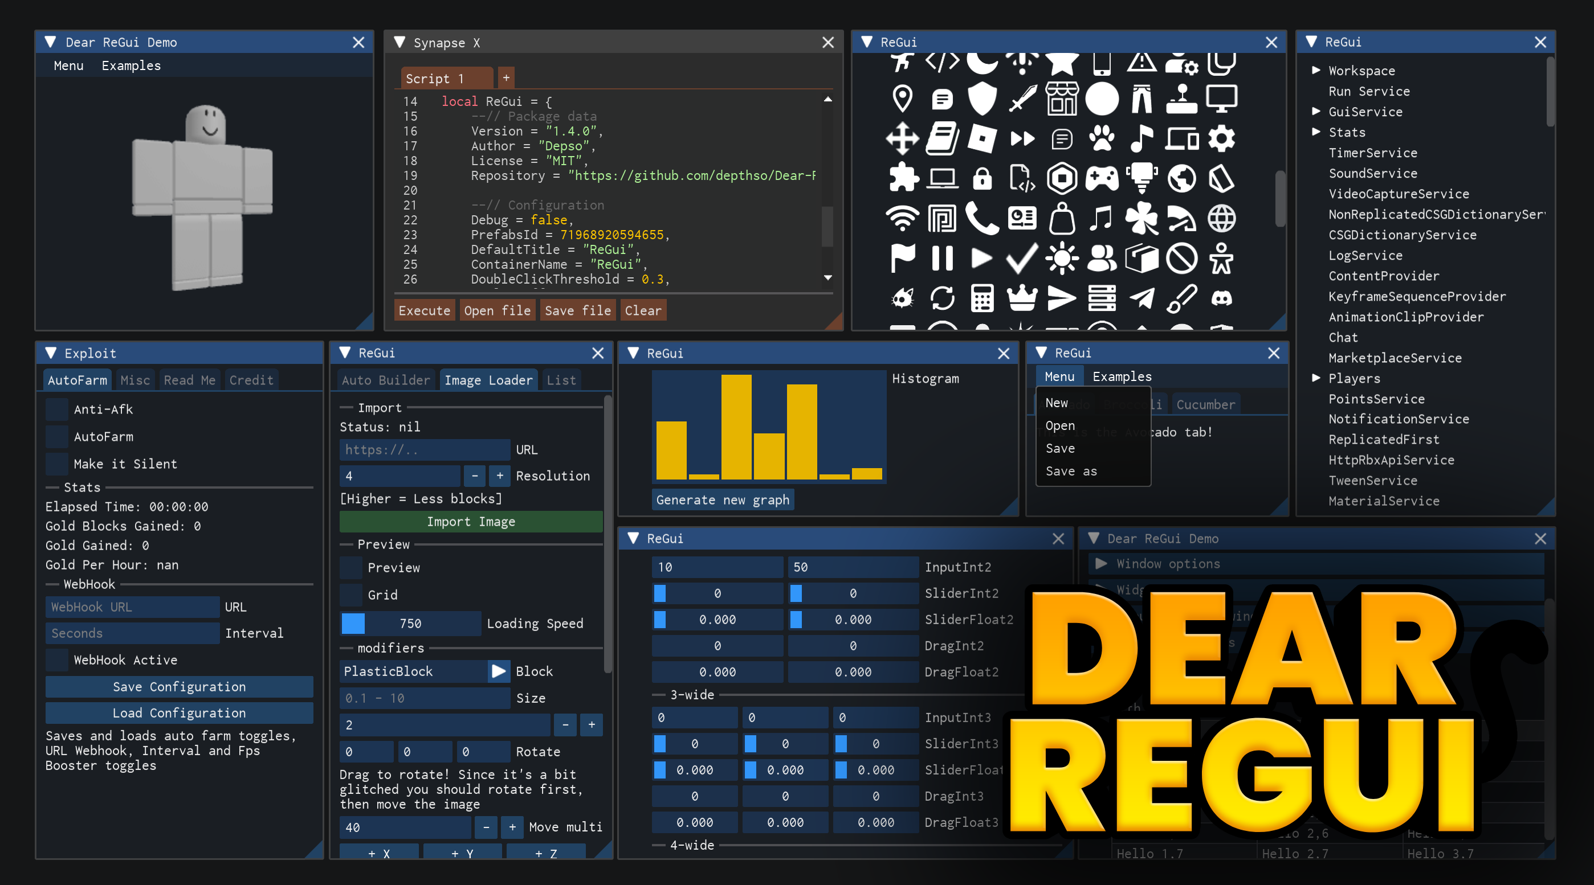Viewport: 1594px width, 885px height.
Task: Toggle the WebHook Active checkbox
Action: click(x=57, y=660)
